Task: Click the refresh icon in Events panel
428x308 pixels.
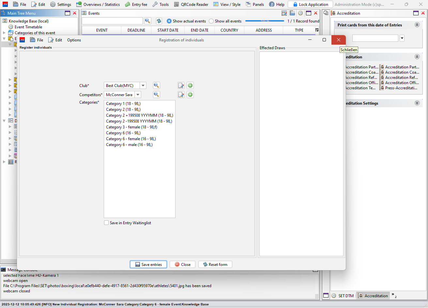Action: pyautogui.click(x=159, y=21)
